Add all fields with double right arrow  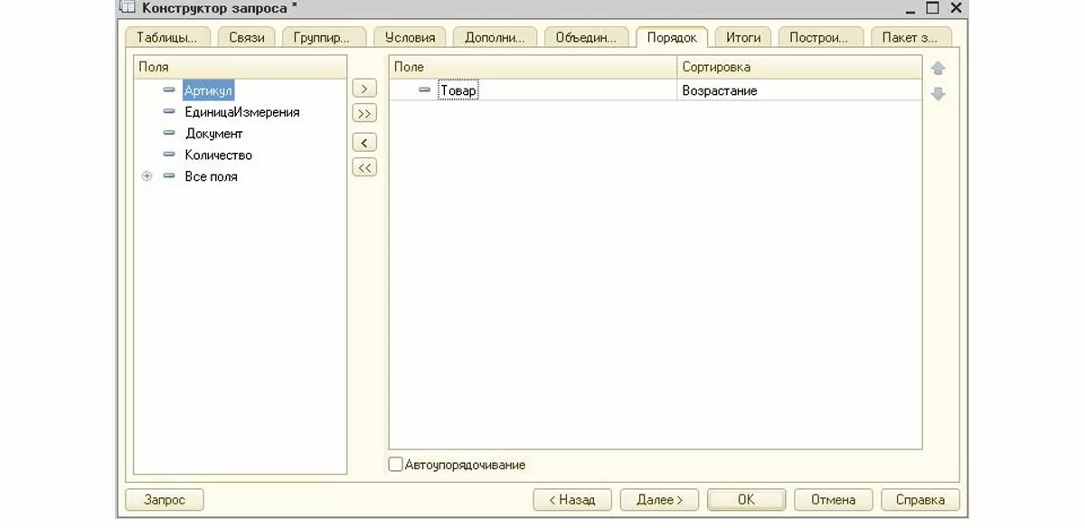point(363,114)
